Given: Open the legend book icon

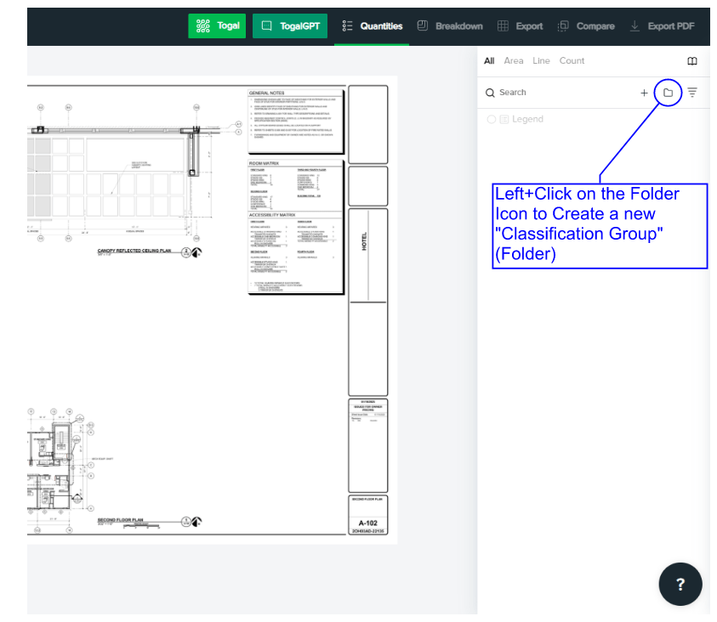Looking at the screenshot, I should click(x=692, y=60).
